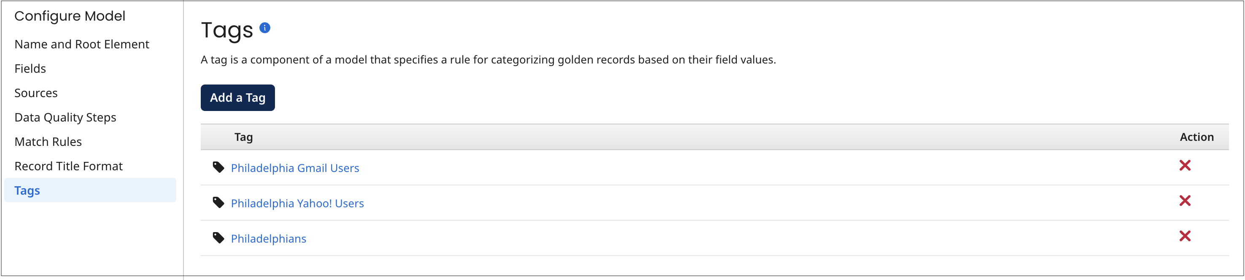The width and height of the screenshot is (1245, 280).
Task: Open the Philadelphia Yahoo! Users tag
Action: coord(297,203)
